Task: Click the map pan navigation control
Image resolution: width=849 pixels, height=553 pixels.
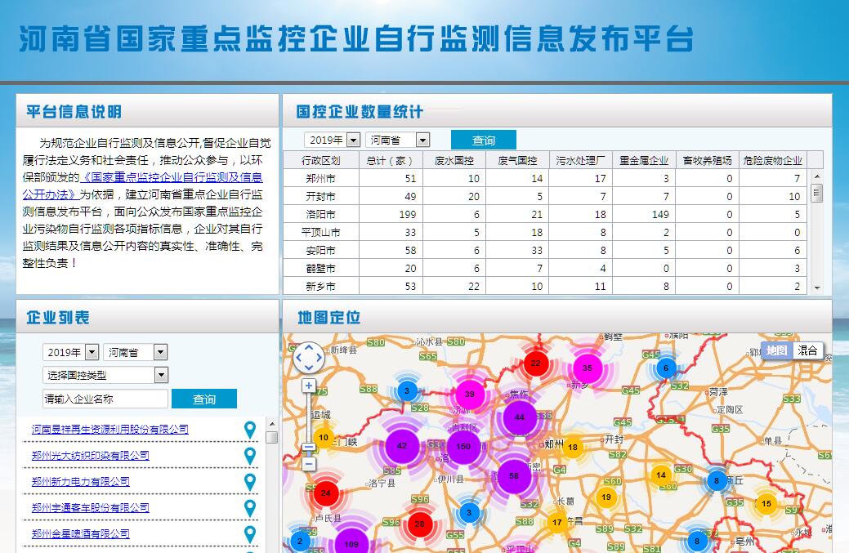Action: point(309,357)
